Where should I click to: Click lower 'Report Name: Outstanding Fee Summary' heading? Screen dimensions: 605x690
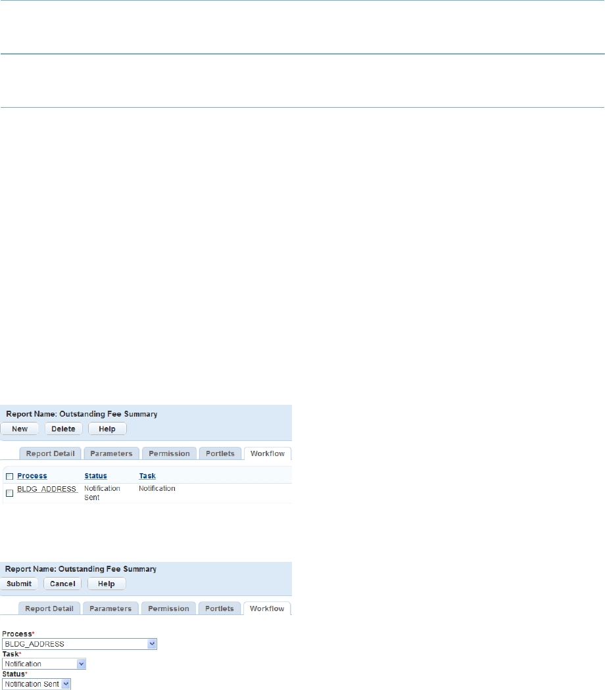click(81, 569)
